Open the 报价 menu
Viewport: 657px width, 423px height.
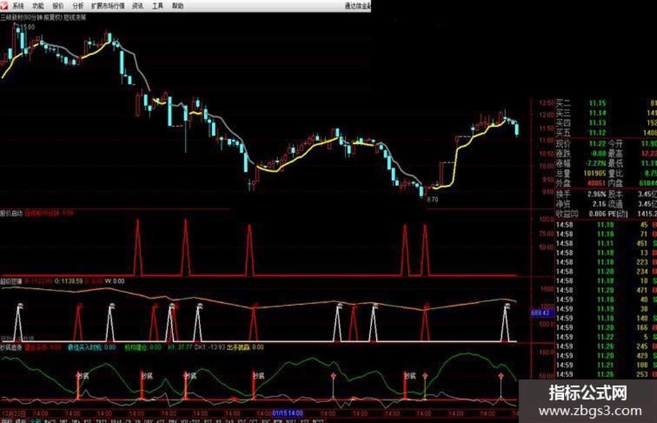58,6
